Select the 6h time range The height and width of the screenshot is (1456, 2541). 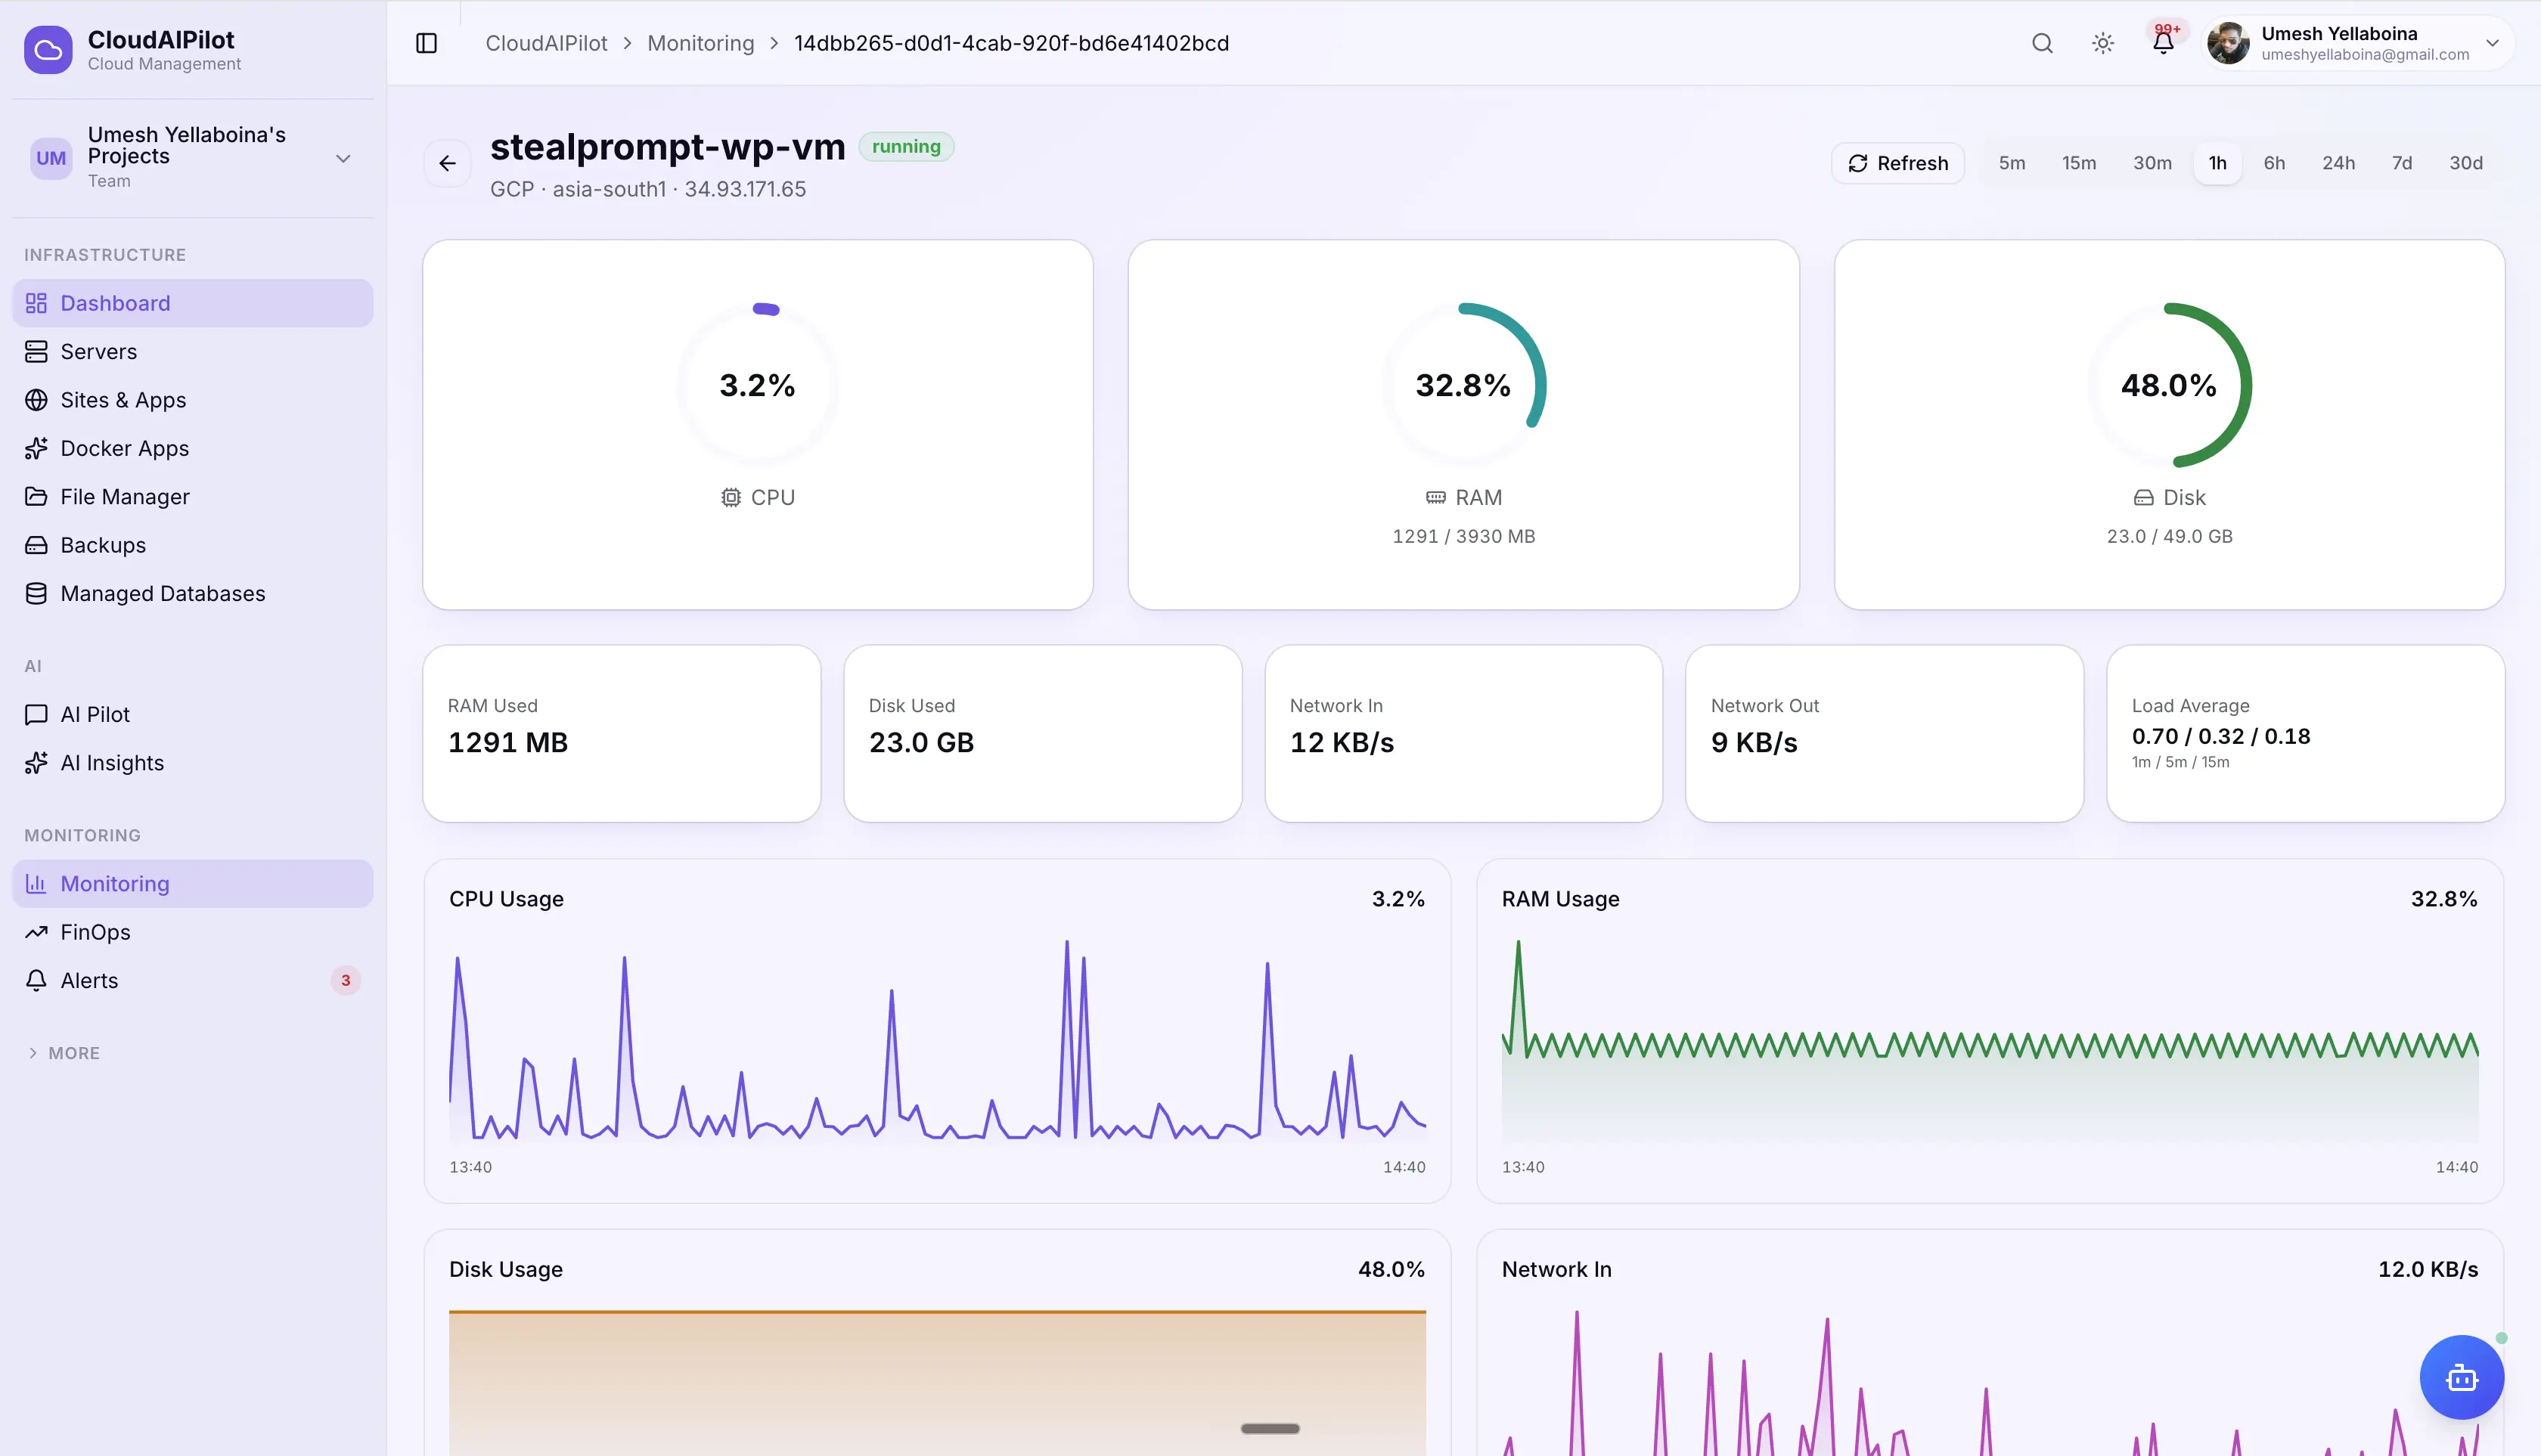(2274, 163)
